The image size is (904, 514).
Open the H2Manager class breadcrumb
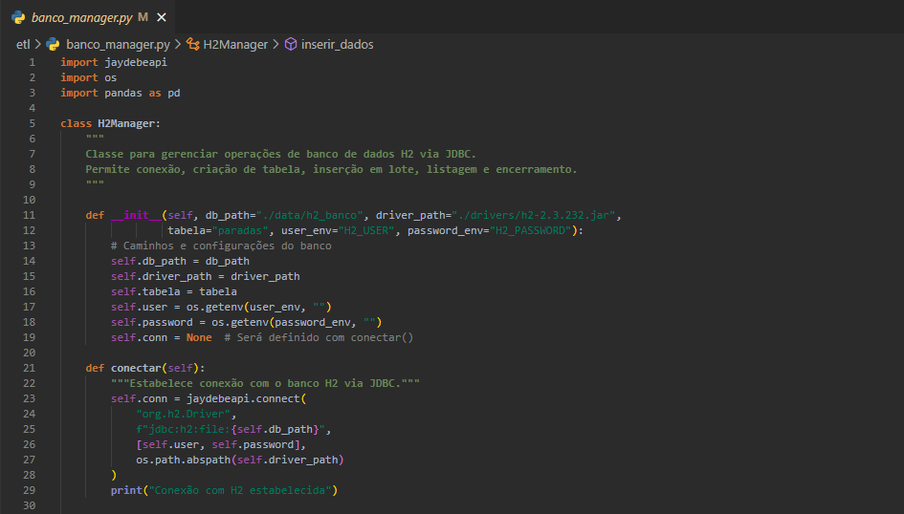point(235,44)
